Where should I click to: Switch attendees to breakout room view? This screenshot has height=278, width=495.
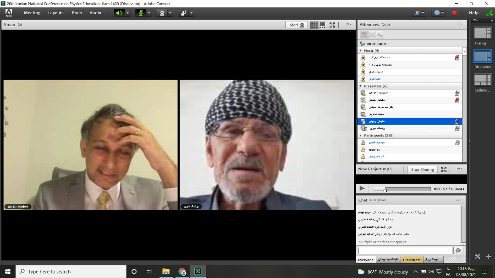click(372, 34)
